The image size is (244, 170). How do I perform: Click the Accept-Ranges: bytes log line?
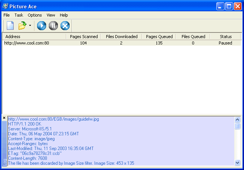tap(28, 144)
